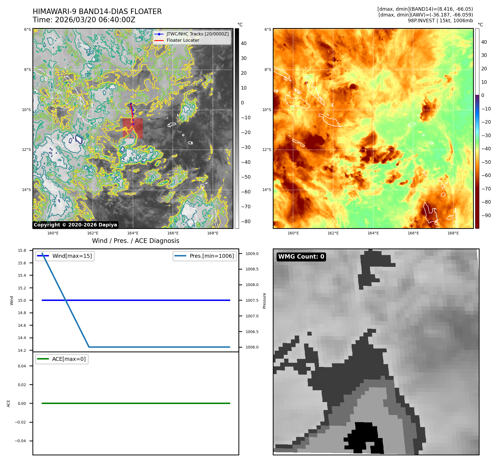Click the dmax dmin AWV values text
This screenshot has height=465, width=498.
pos(425,15)
